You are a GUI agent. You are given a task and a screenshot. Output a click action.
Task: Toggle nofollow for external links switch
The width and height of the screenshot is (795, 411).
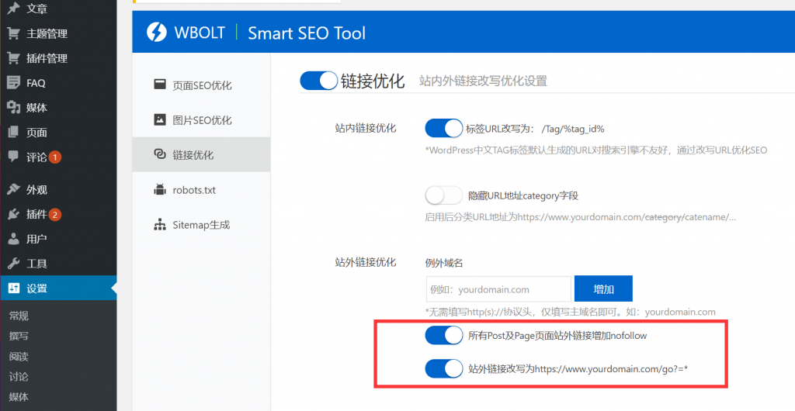[x=444, y=336]
